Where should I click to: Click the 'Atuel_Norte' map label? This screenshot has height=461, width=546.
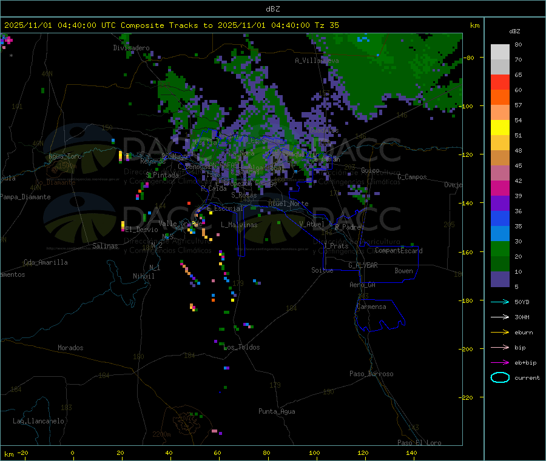tap(288, 204)
